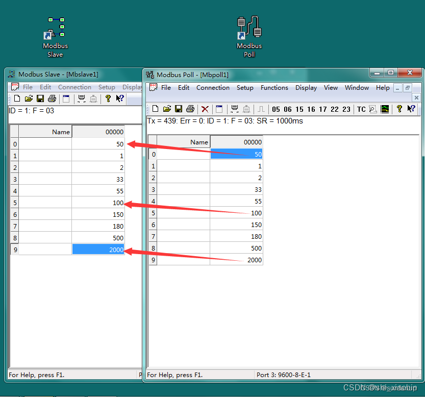Image resolution: width=425 pixels, height=397 pixels.
Task: Click yellow Help icon in Modbus Slave toolbar
Action: pos(108,98)
